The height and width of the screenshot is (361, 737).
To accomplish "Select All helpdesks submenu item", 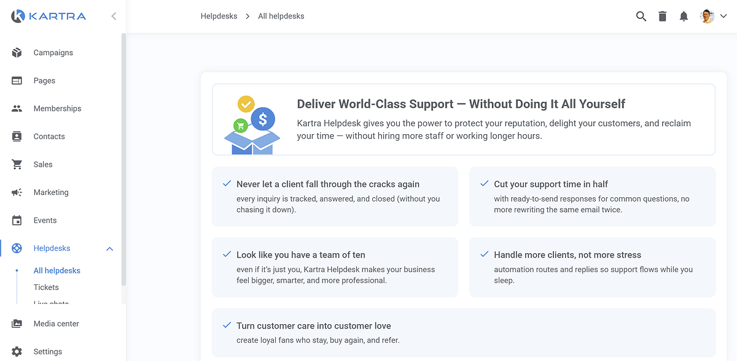I will click(57, 271).
